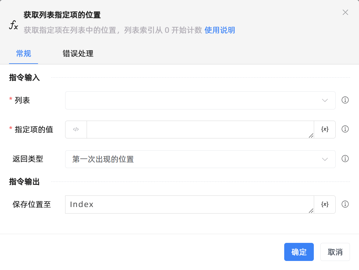Open the 返回类型 dropdown
Viewport: 359px width, 270px height.
tap(200, 159)
